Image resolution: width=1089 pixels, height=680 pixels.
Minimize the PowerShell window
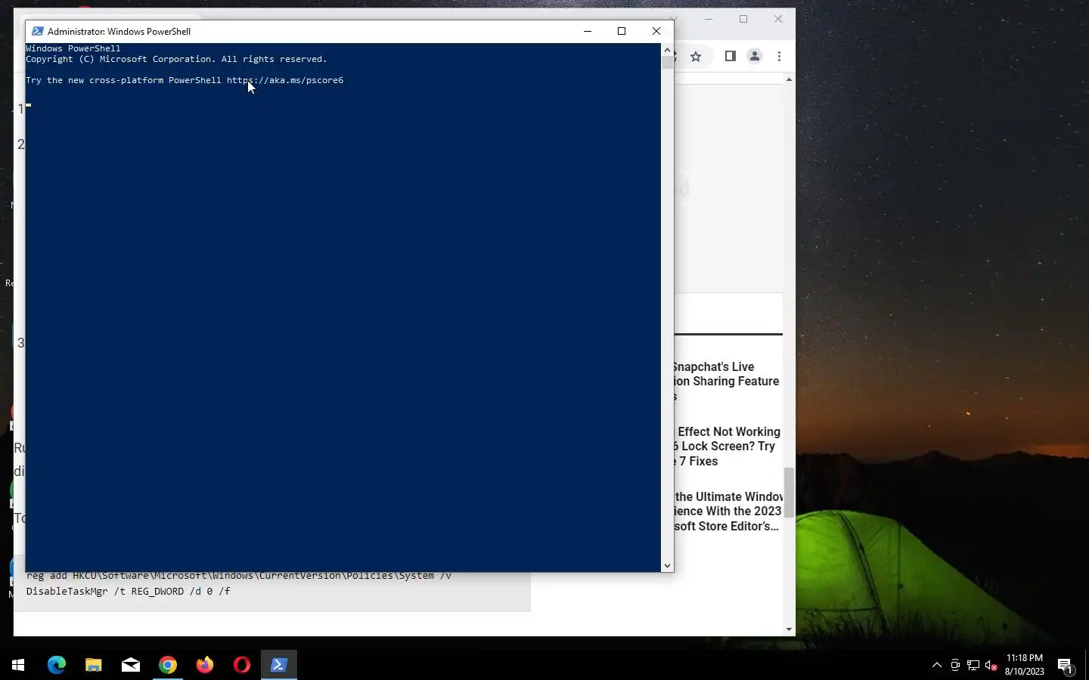point(588,31)
